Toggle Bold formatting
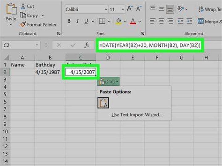222x166 pixels. [x=69, y=21]
